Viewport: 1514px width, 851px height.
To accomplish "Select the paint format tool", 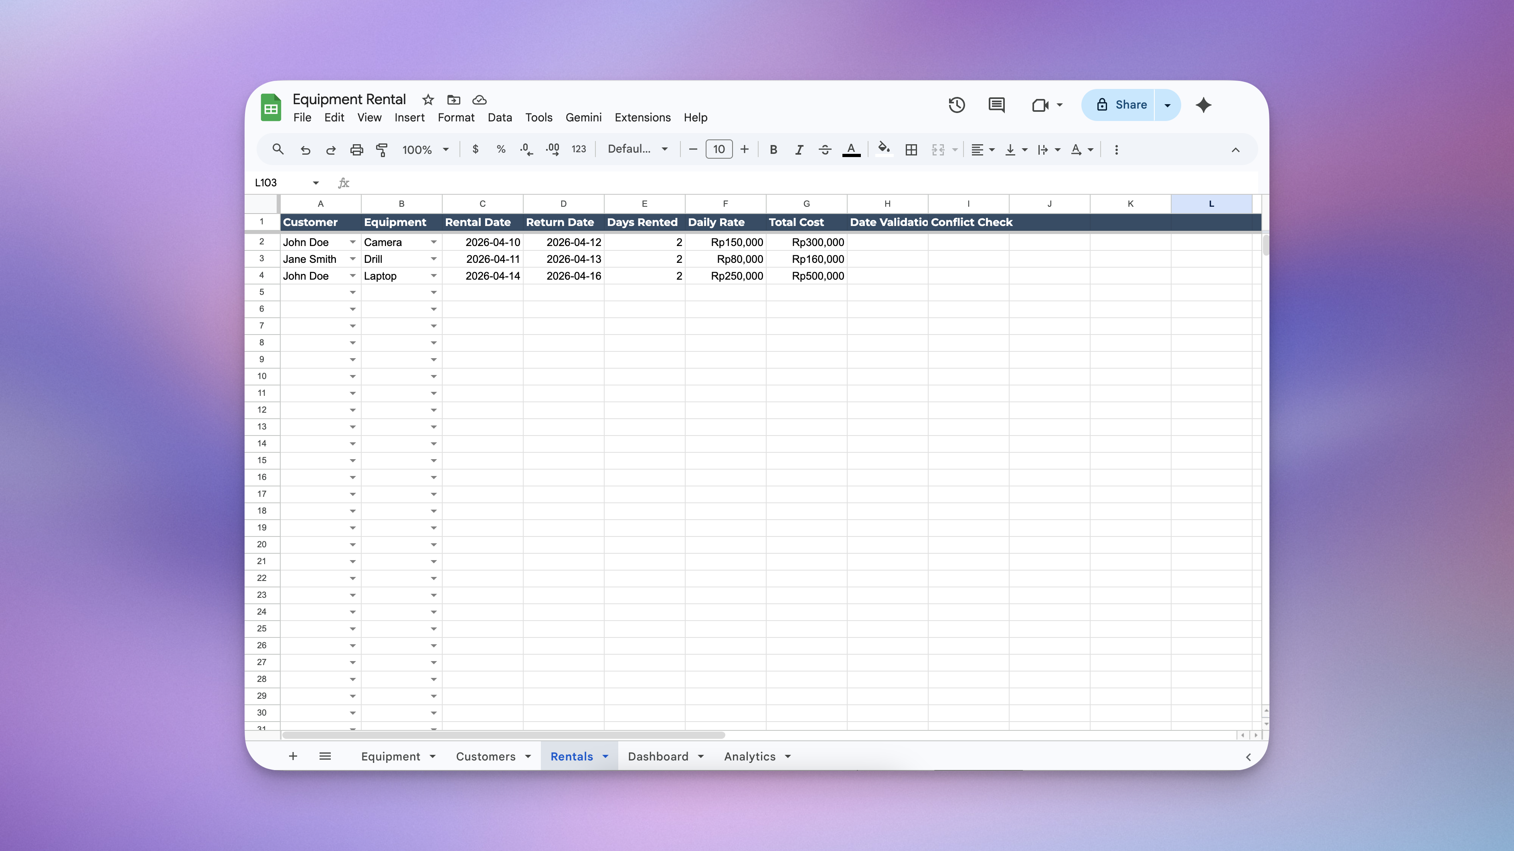I will point(382,150).
